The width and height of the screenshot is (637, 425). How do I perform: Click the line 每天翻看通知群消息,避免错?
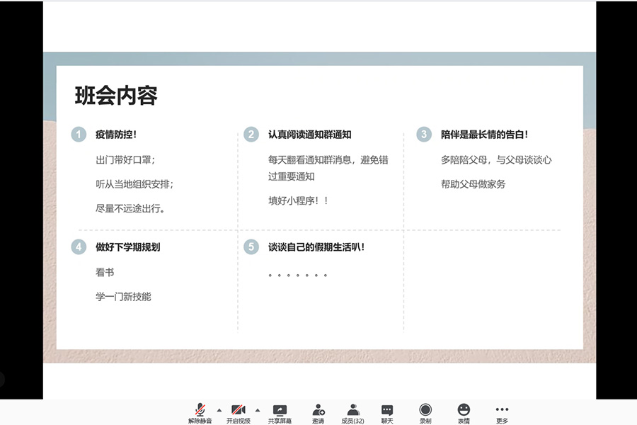[328, 160]
